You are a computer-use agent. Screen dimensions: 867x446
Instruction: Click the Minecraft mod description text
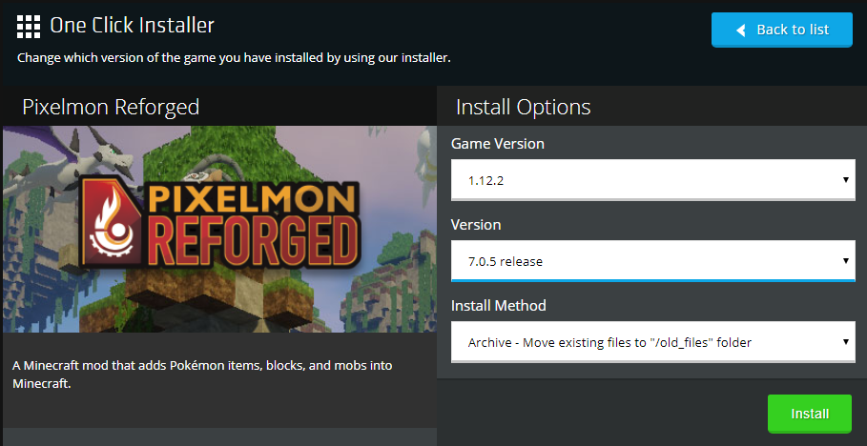202,375
